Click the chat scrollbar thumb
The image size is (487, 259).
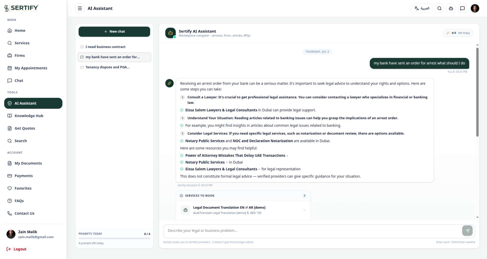point(477,92)
